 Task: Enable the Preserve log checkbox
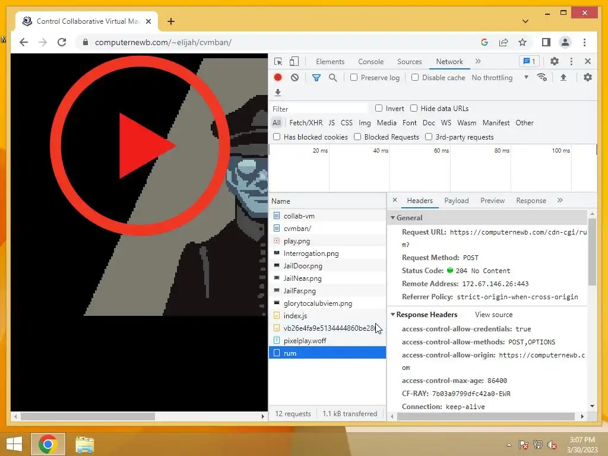point(354,77)
